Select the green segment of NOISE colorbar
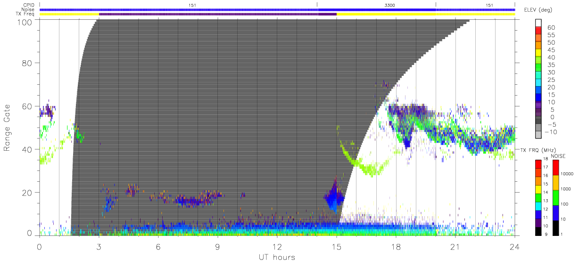579x267 pixels. pyautogui.click(x=555, y=197)
